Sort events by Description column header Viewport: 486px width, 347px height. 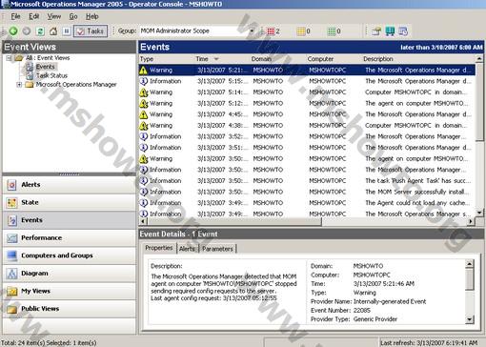coord(418,59)
